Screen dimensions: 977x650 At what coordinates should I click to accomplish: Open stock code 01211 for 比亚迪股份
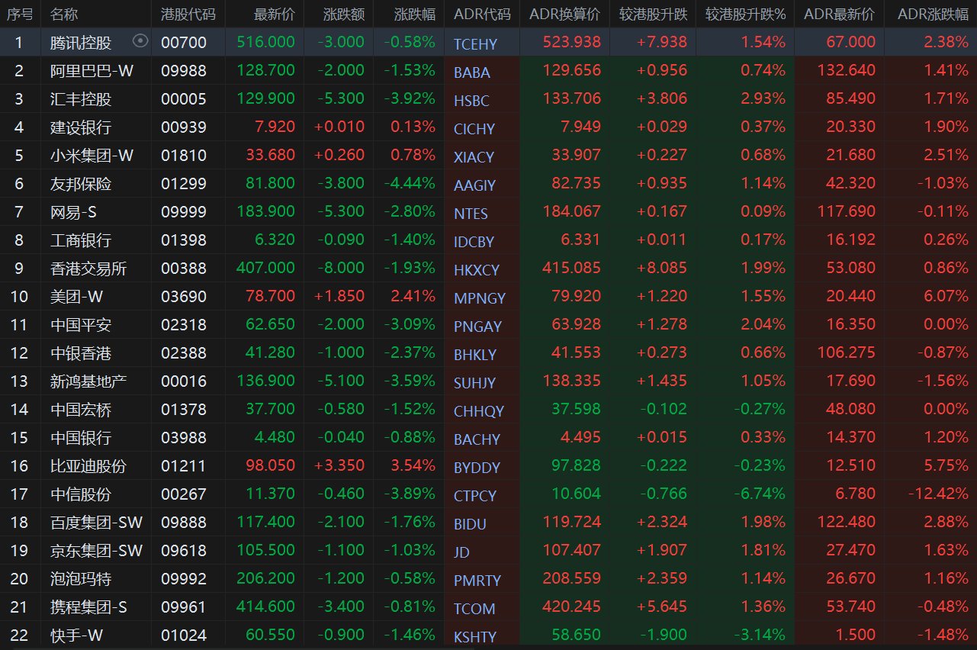tap(183, 466)
